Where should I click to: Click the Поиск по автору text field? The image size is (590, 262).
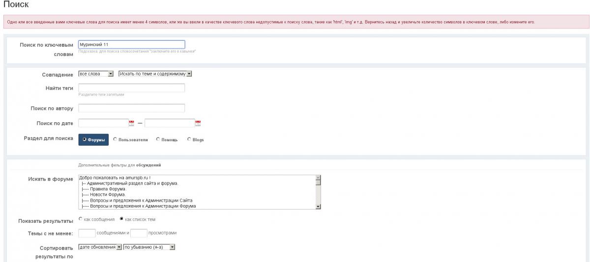coord(131,108)
